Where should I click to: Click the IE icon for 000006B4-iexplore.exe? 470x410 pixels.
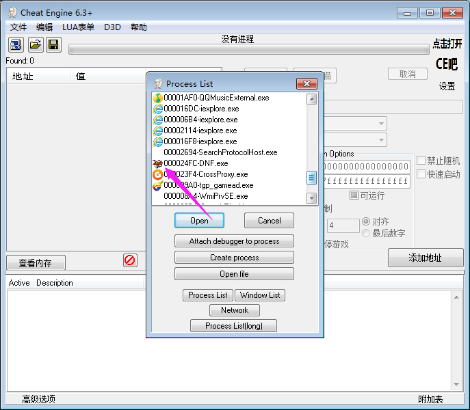[x=157, y=120]
